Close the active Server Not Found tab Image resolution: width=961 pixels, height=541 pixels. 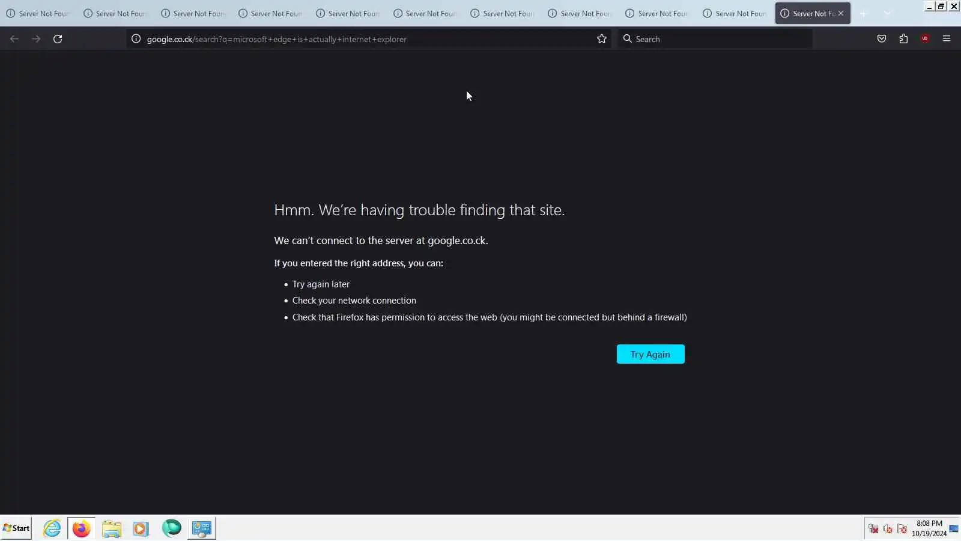click(x=841, y=13)
